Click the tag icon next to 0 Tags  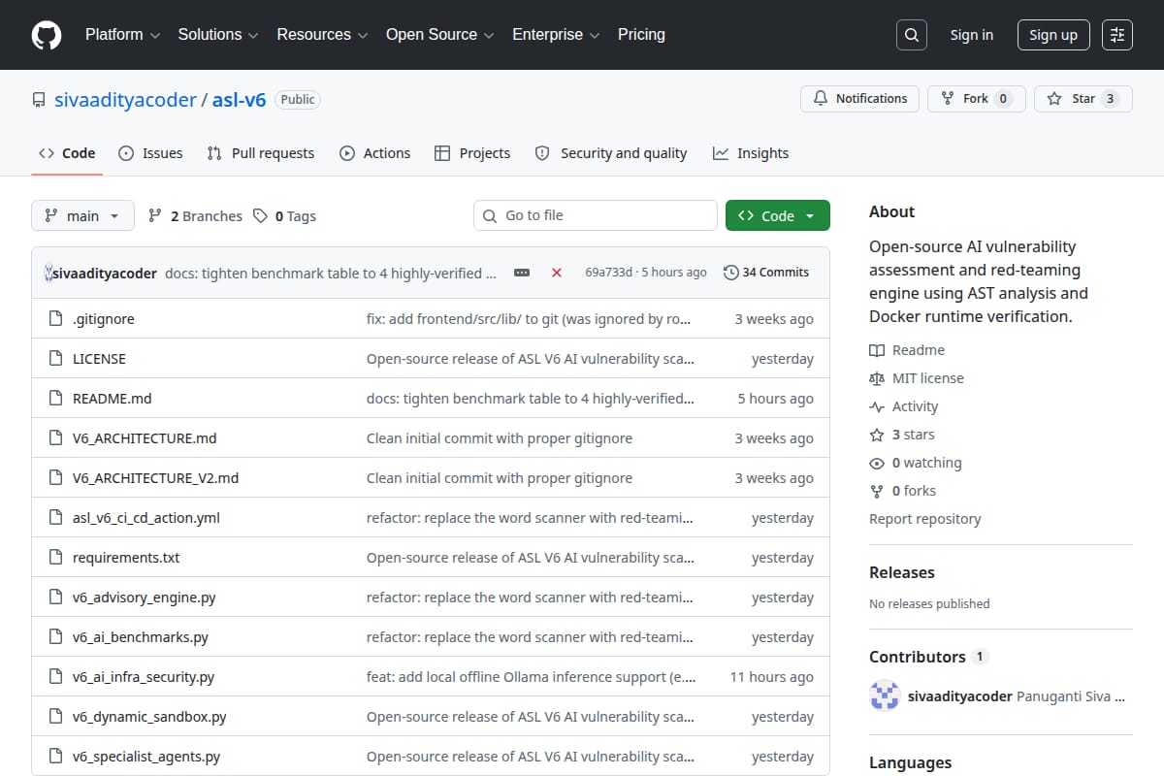(x=260, y=216)
